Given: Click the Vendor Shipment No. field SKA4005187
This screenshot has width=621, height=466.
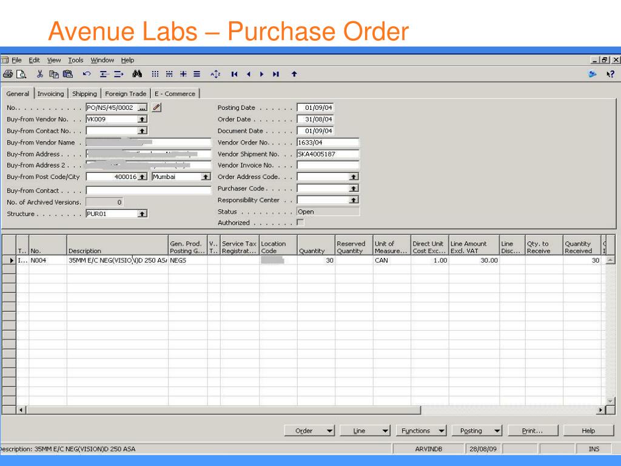Looking at the screenshot, I should point(328,154).
